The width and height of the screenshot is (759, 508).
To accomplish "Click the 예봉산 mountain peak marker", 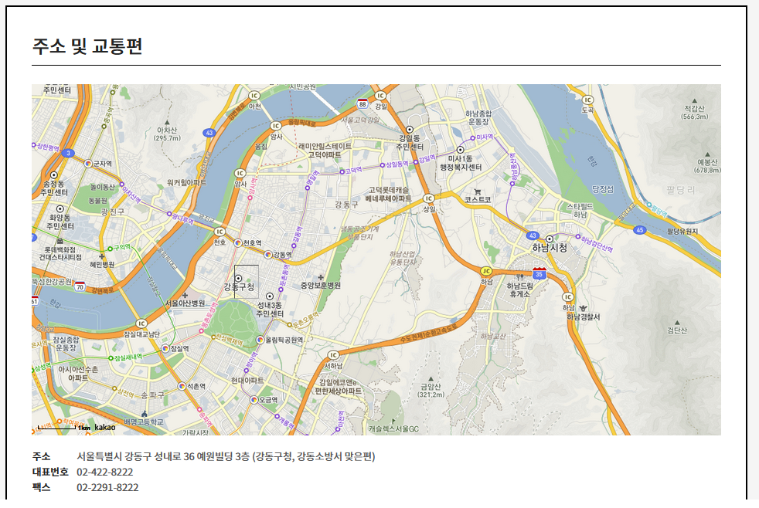I will pyautogui.click(x=707, y=154).
